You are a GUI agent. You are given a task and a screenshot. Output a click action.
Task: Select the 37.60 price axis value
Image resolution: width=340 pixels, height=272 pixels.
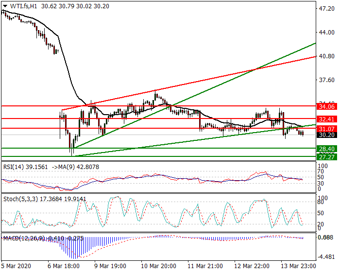pyautogui.click(x=326, y=80)
